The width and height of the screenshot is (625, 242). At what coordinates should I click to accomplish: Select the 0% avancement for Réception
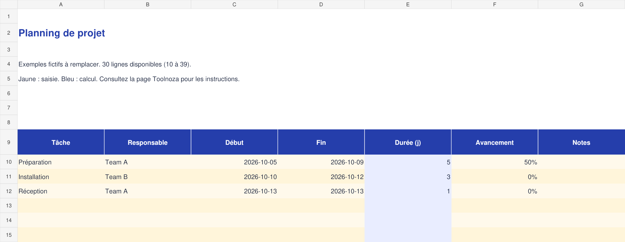pos(495,191)
